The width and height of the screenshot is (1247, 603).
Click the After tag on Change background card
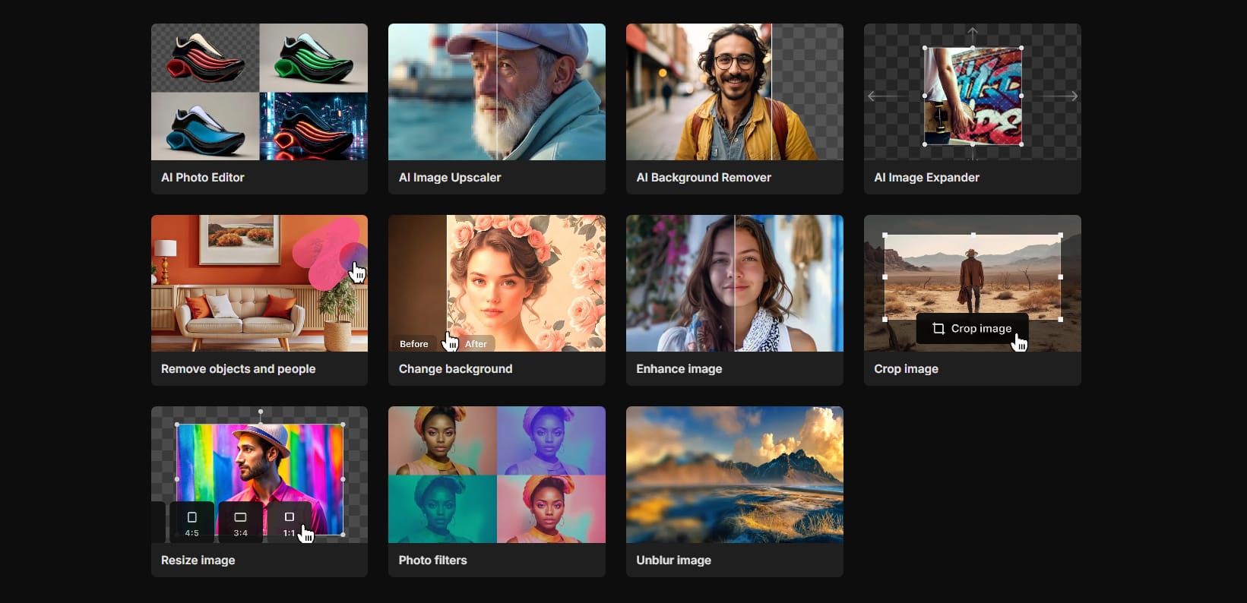coord(476,344)
